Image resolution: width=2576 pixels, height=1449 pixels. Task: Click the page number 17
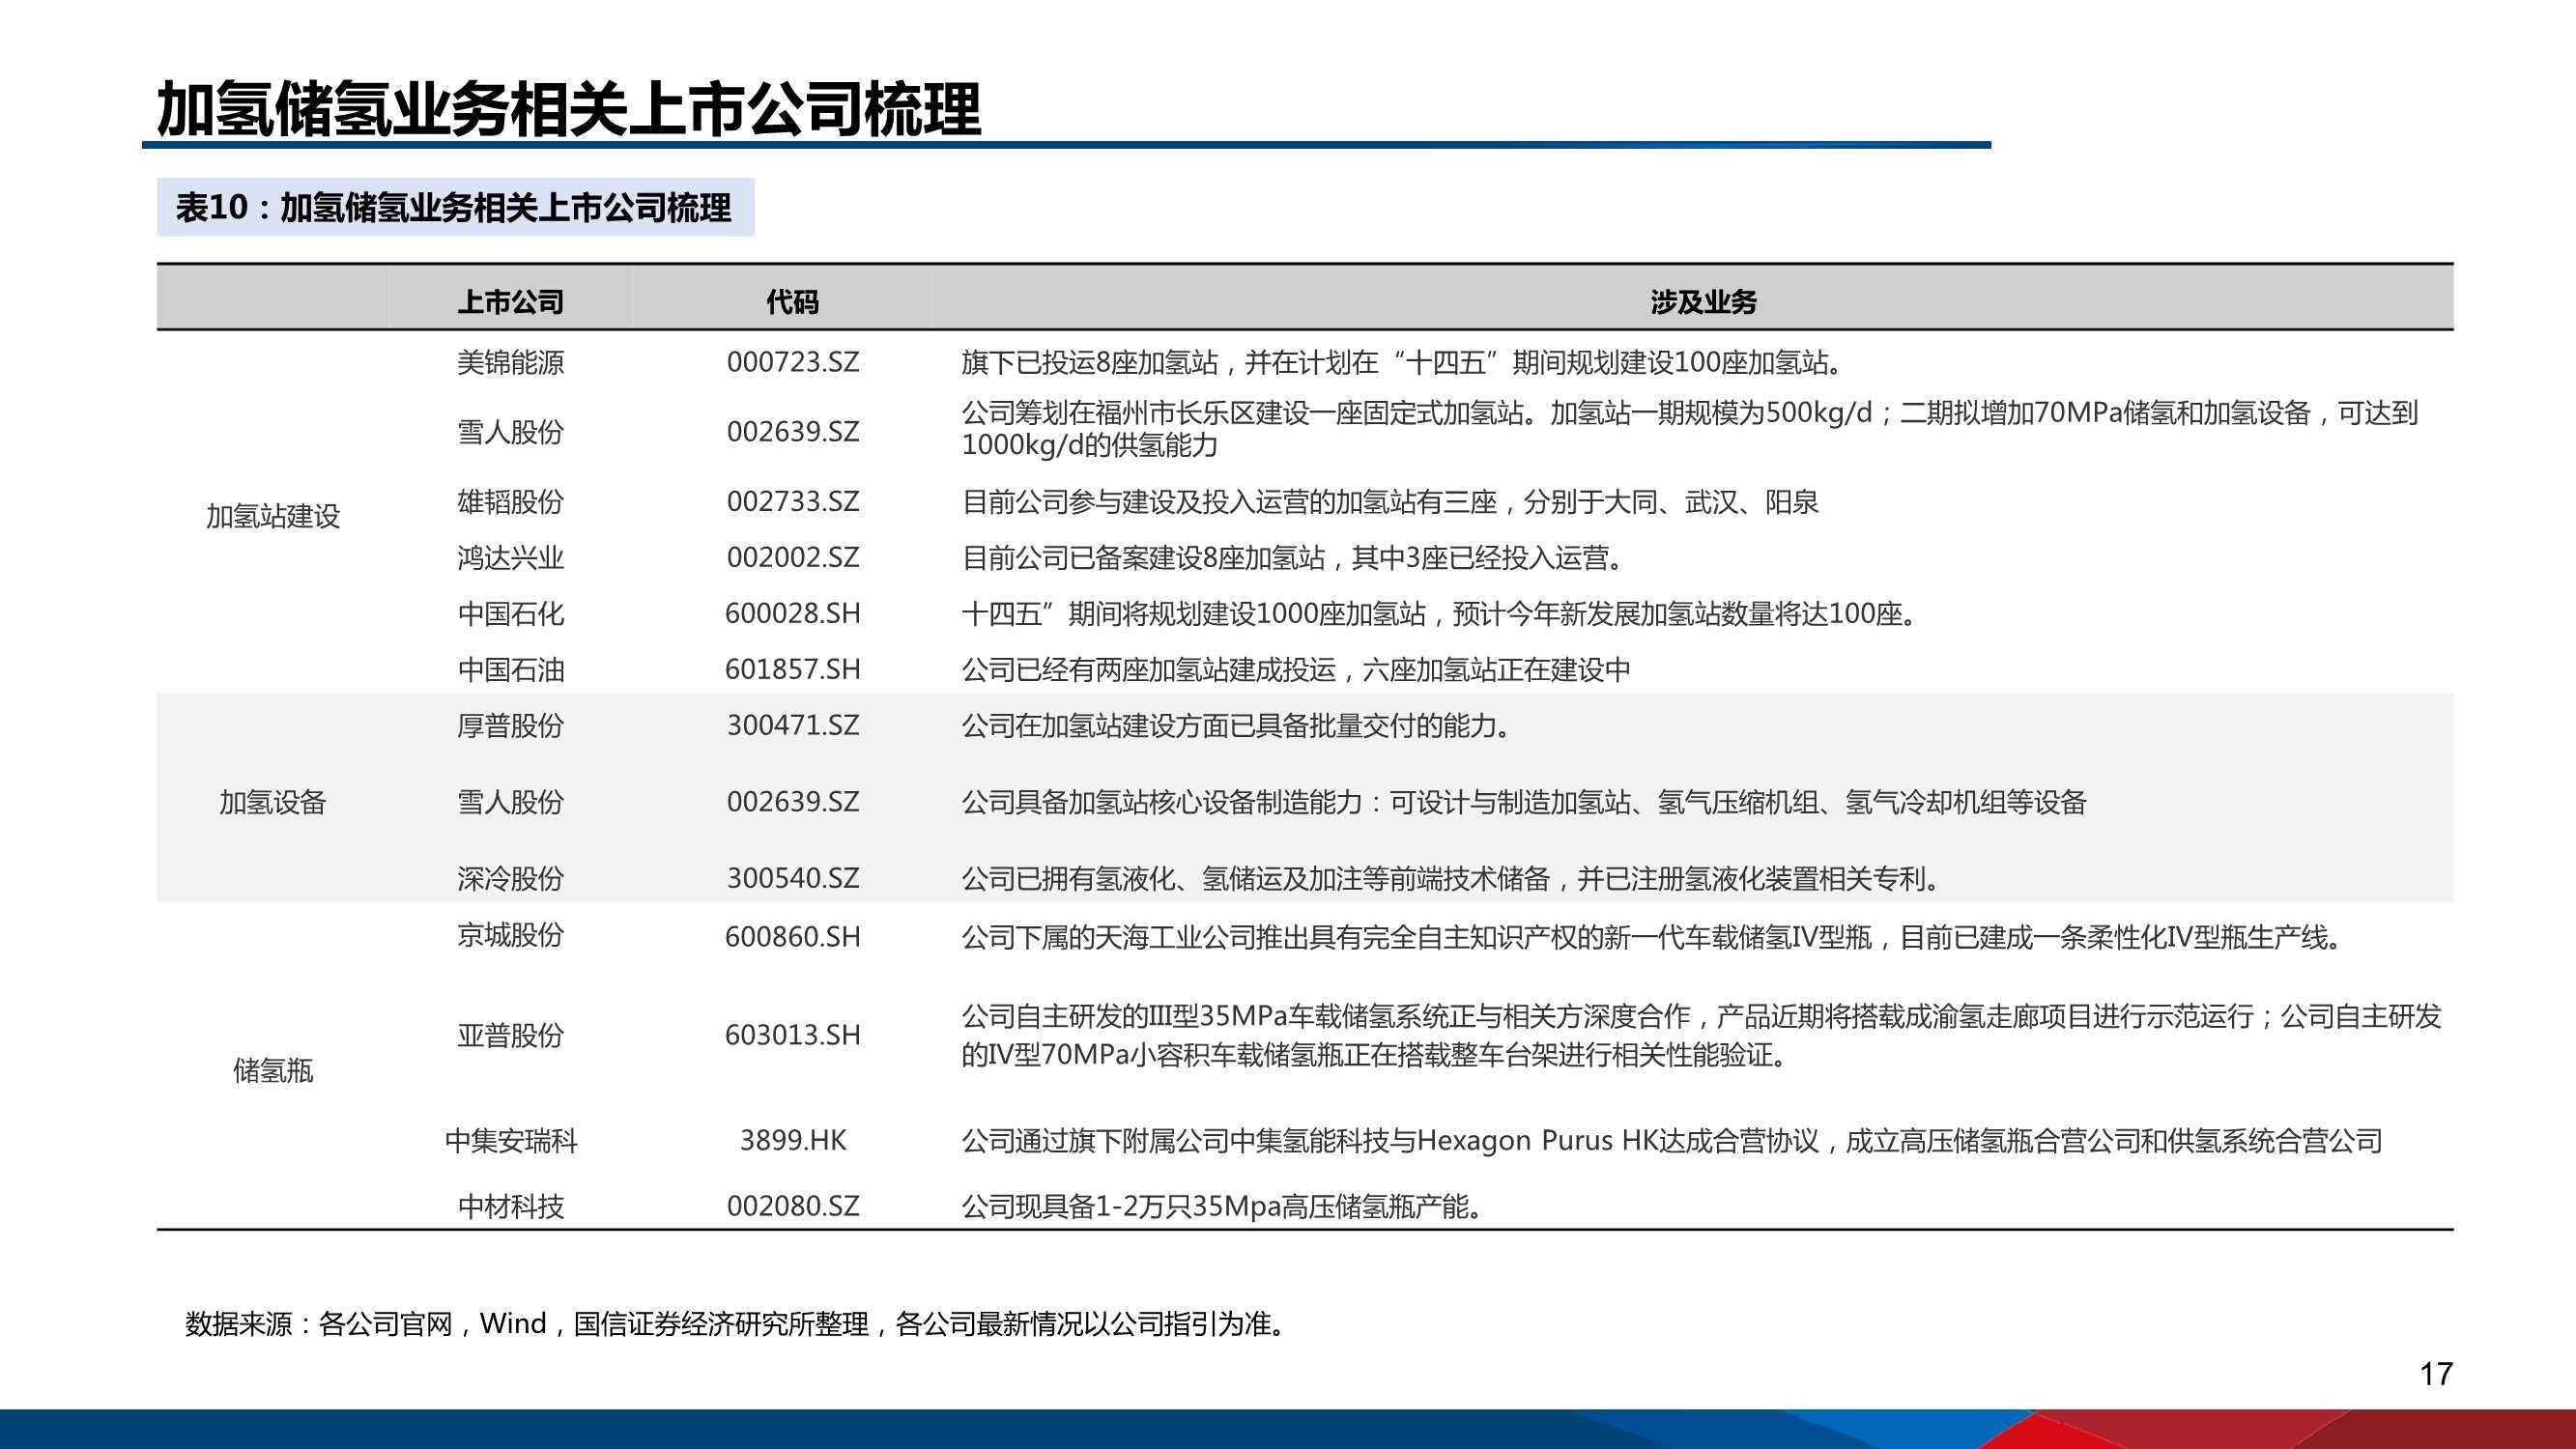click(x=2436, y=1375)
